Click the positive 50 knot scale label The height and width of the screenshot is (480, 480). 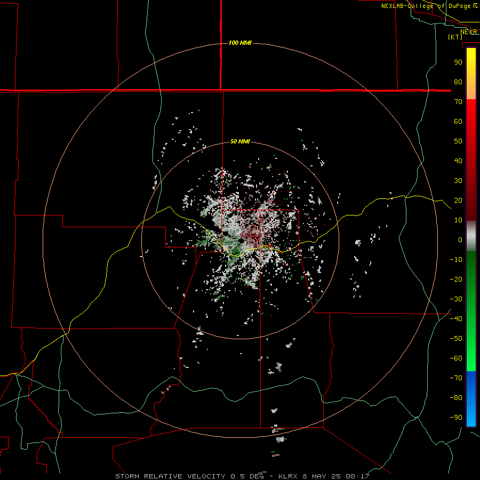[458, 141]
